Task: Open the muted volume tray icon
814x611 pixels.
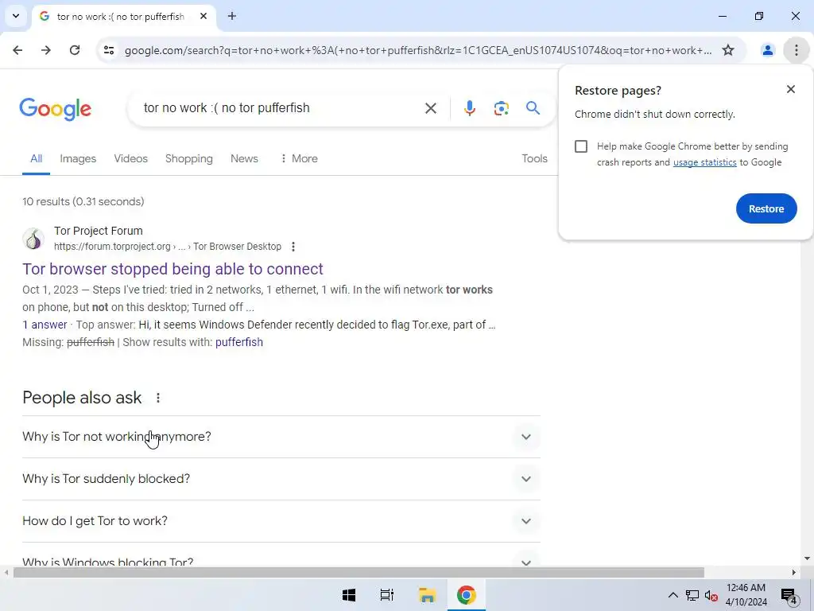Action: [711, 595]
